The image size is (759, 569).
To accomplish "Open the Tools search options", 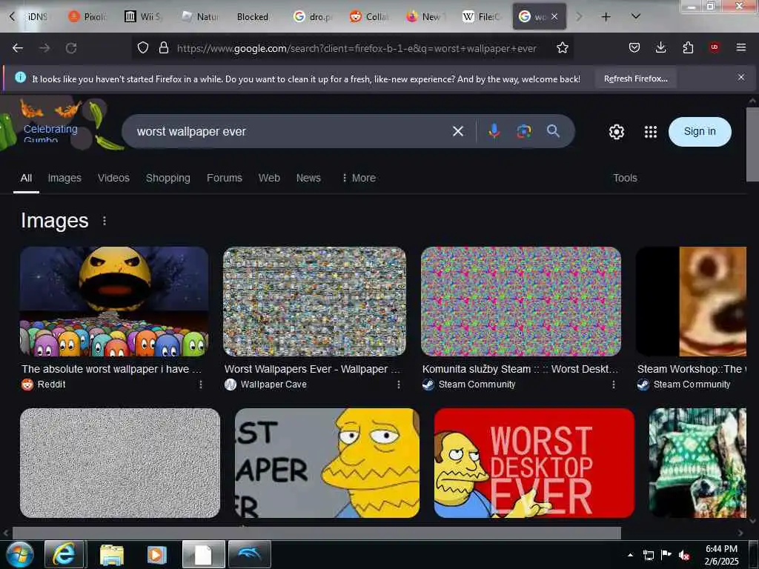I will coord(625,178).
